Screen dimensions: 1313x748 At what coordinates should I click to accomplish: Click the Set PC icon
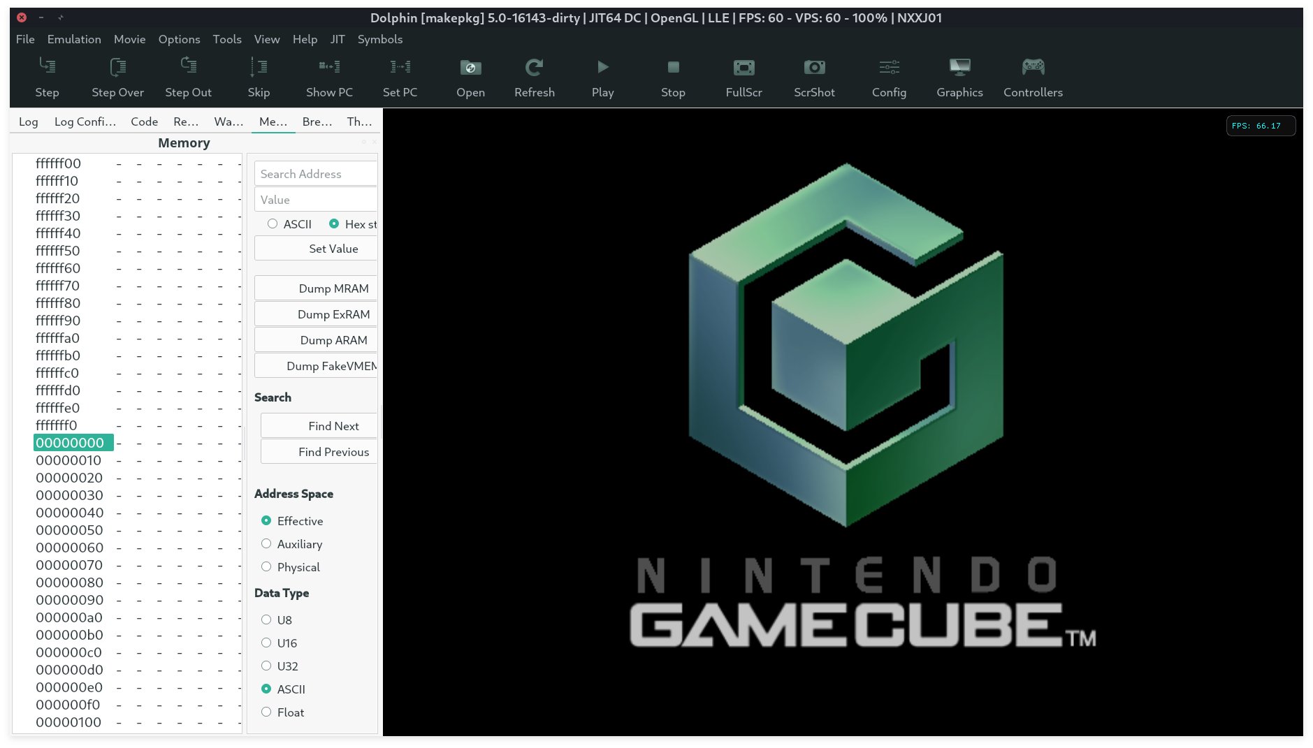[400, 67]
